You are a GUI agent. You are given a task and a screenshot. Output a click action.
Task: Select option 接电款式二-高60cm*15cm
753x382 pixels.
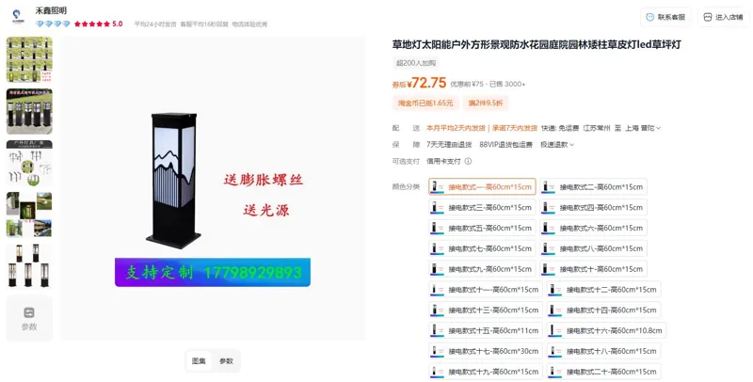(x=593, y=186)
